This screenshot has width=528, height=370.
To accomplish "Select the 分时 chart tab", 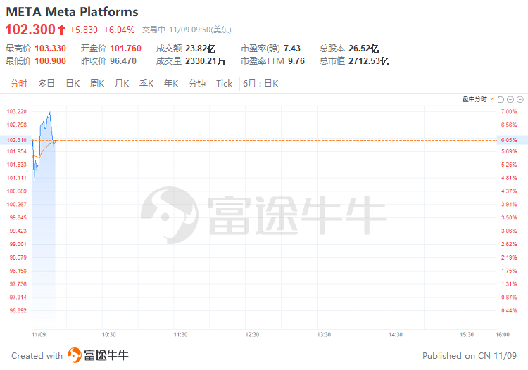I will pos(18,84).
